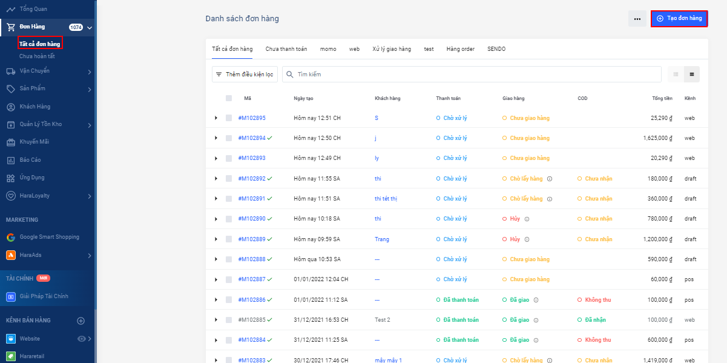
Task: Expand the Vận Chuyển submenu chevron
Action: [89, 72]
